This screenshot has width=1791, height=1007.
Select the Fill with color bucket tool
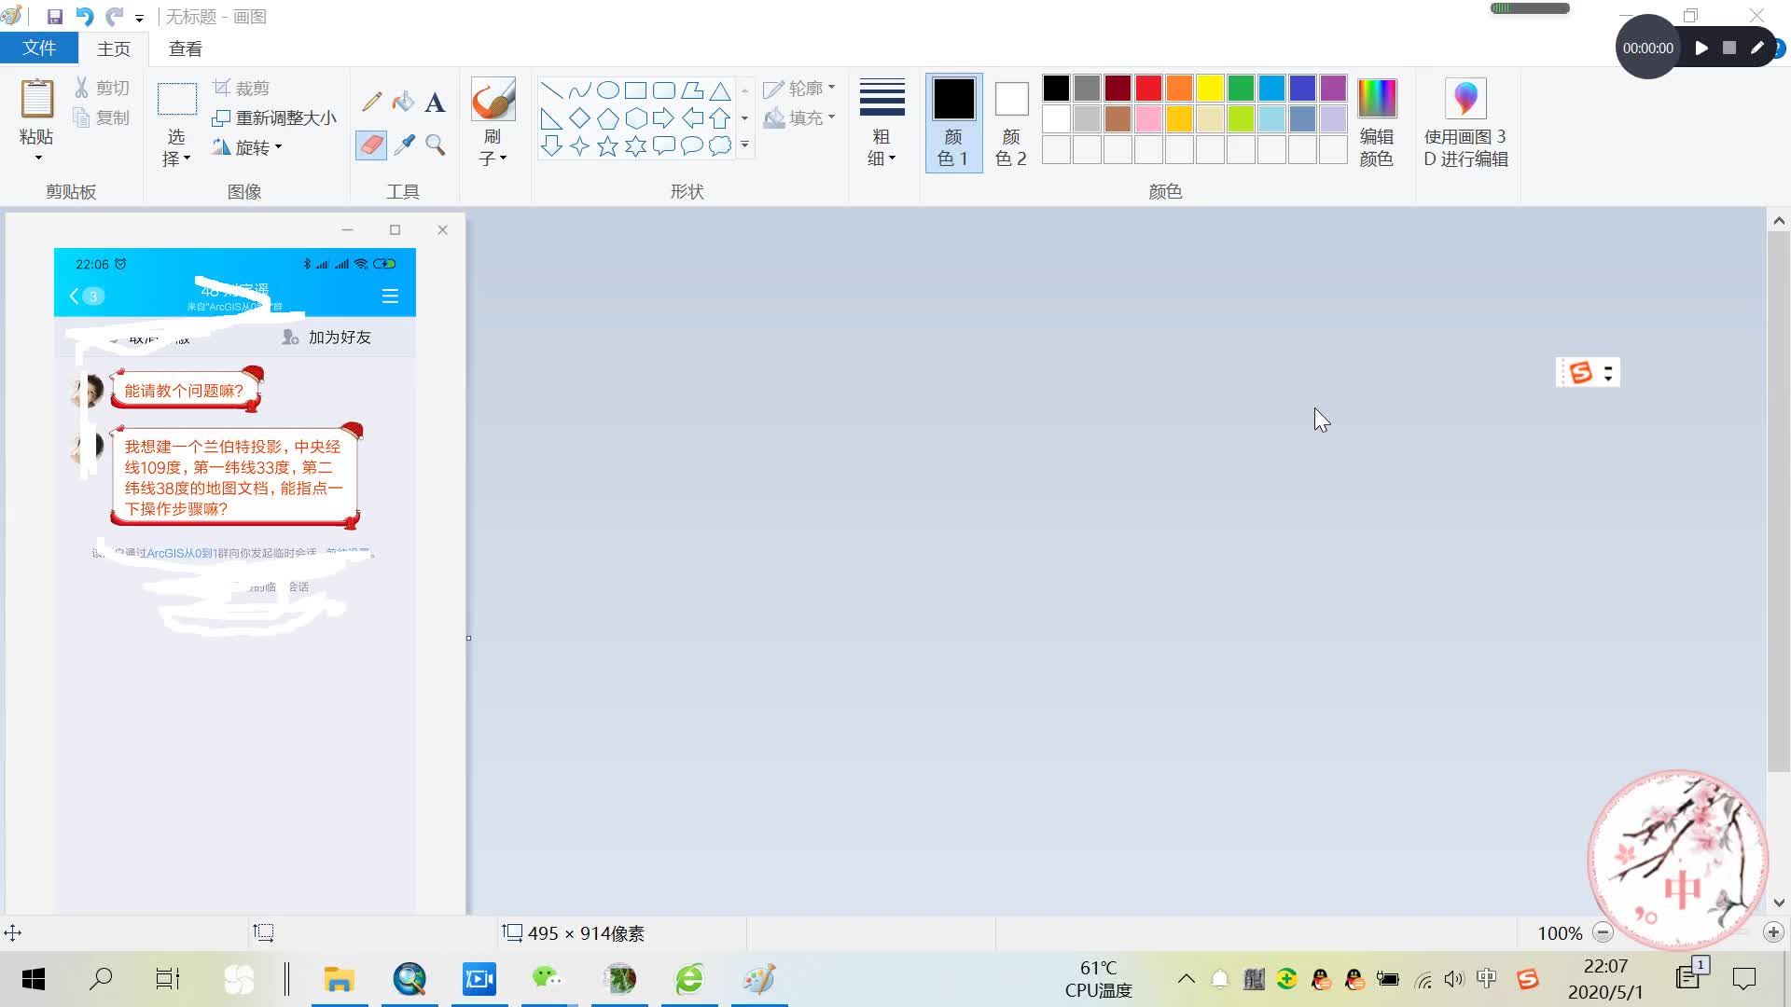point(403,102)
